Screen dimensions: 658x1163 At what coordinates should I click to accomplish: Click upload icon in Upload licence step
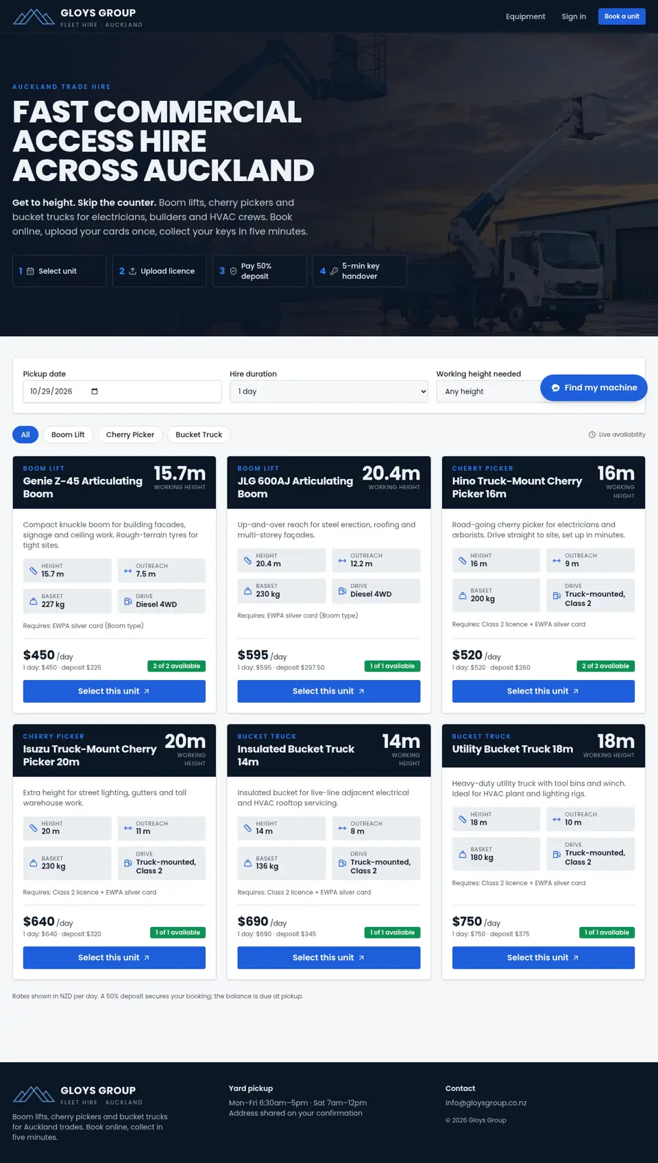coord(132,271)
